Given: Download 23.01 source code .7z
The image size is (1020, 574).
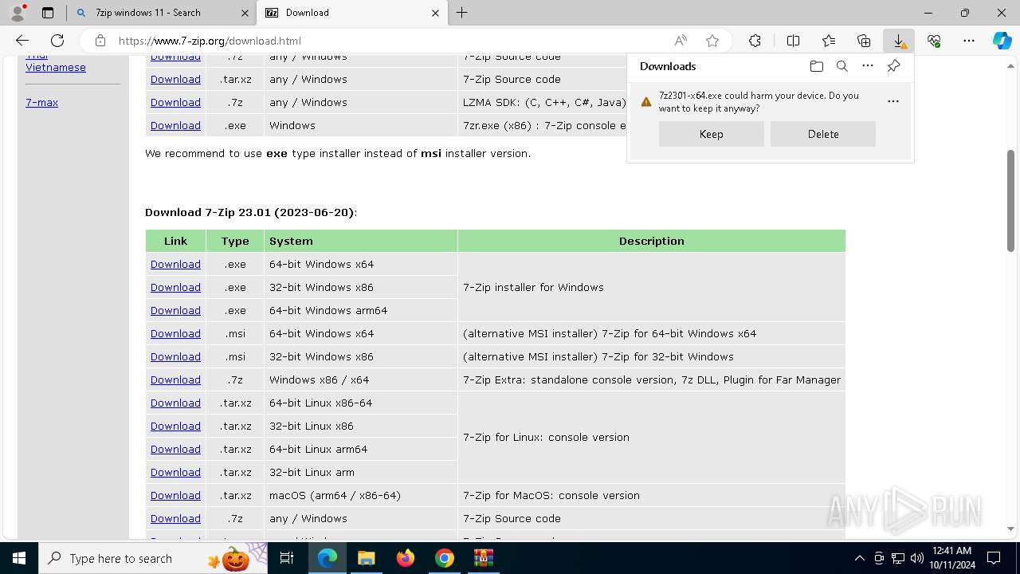Looking at the screenshot, I should point(175,518).
